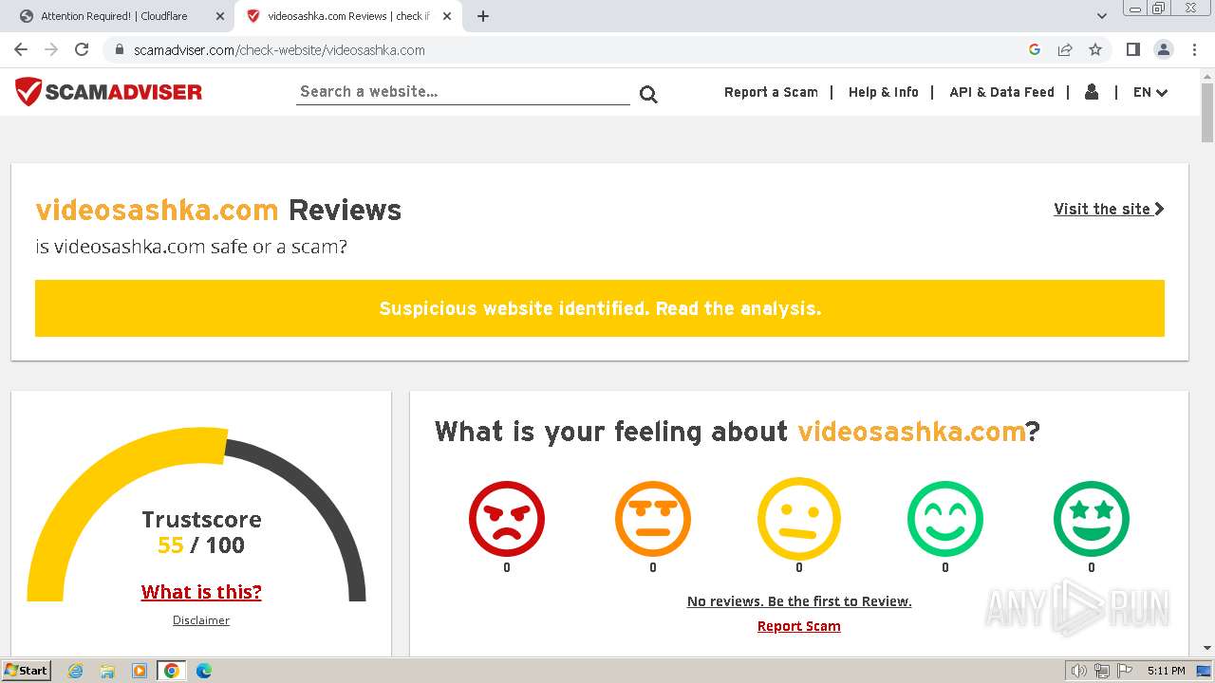Viewport: 1215px width, 683px height.
Task: Open the Chrome profile avatar
Action: coord(1163,49)
